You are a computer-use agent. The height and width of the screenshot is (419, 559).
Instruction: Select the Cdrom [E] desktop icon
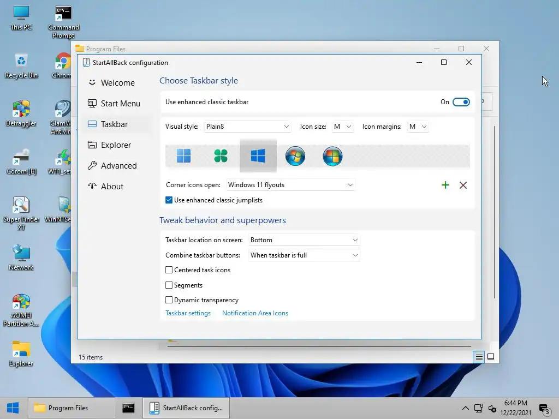pos(21,162)
